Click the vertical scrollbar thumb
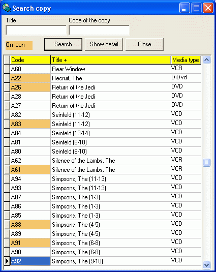 [x=206, y=162]
